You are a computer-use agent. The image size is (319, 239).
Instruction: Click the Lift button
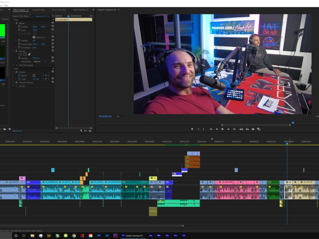(x=241, y=129)
